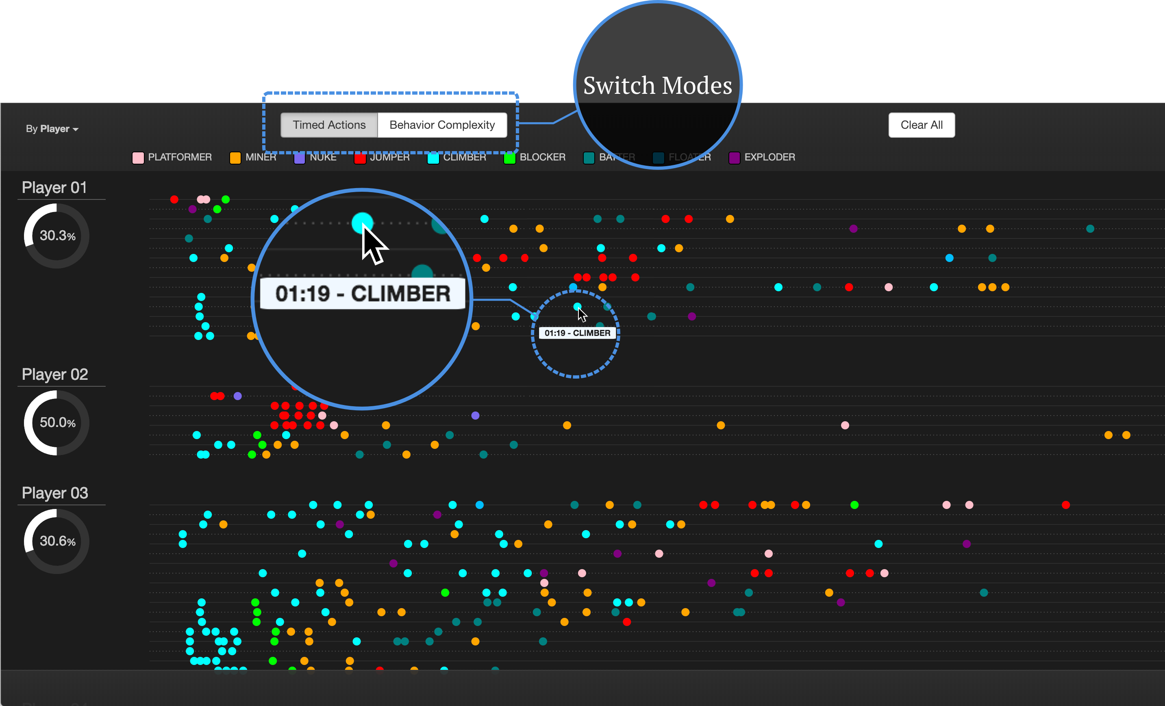The width and height of the screenshot is (1165, 706).
Task: Select the Player 03 heading
Action: [55, 493]
